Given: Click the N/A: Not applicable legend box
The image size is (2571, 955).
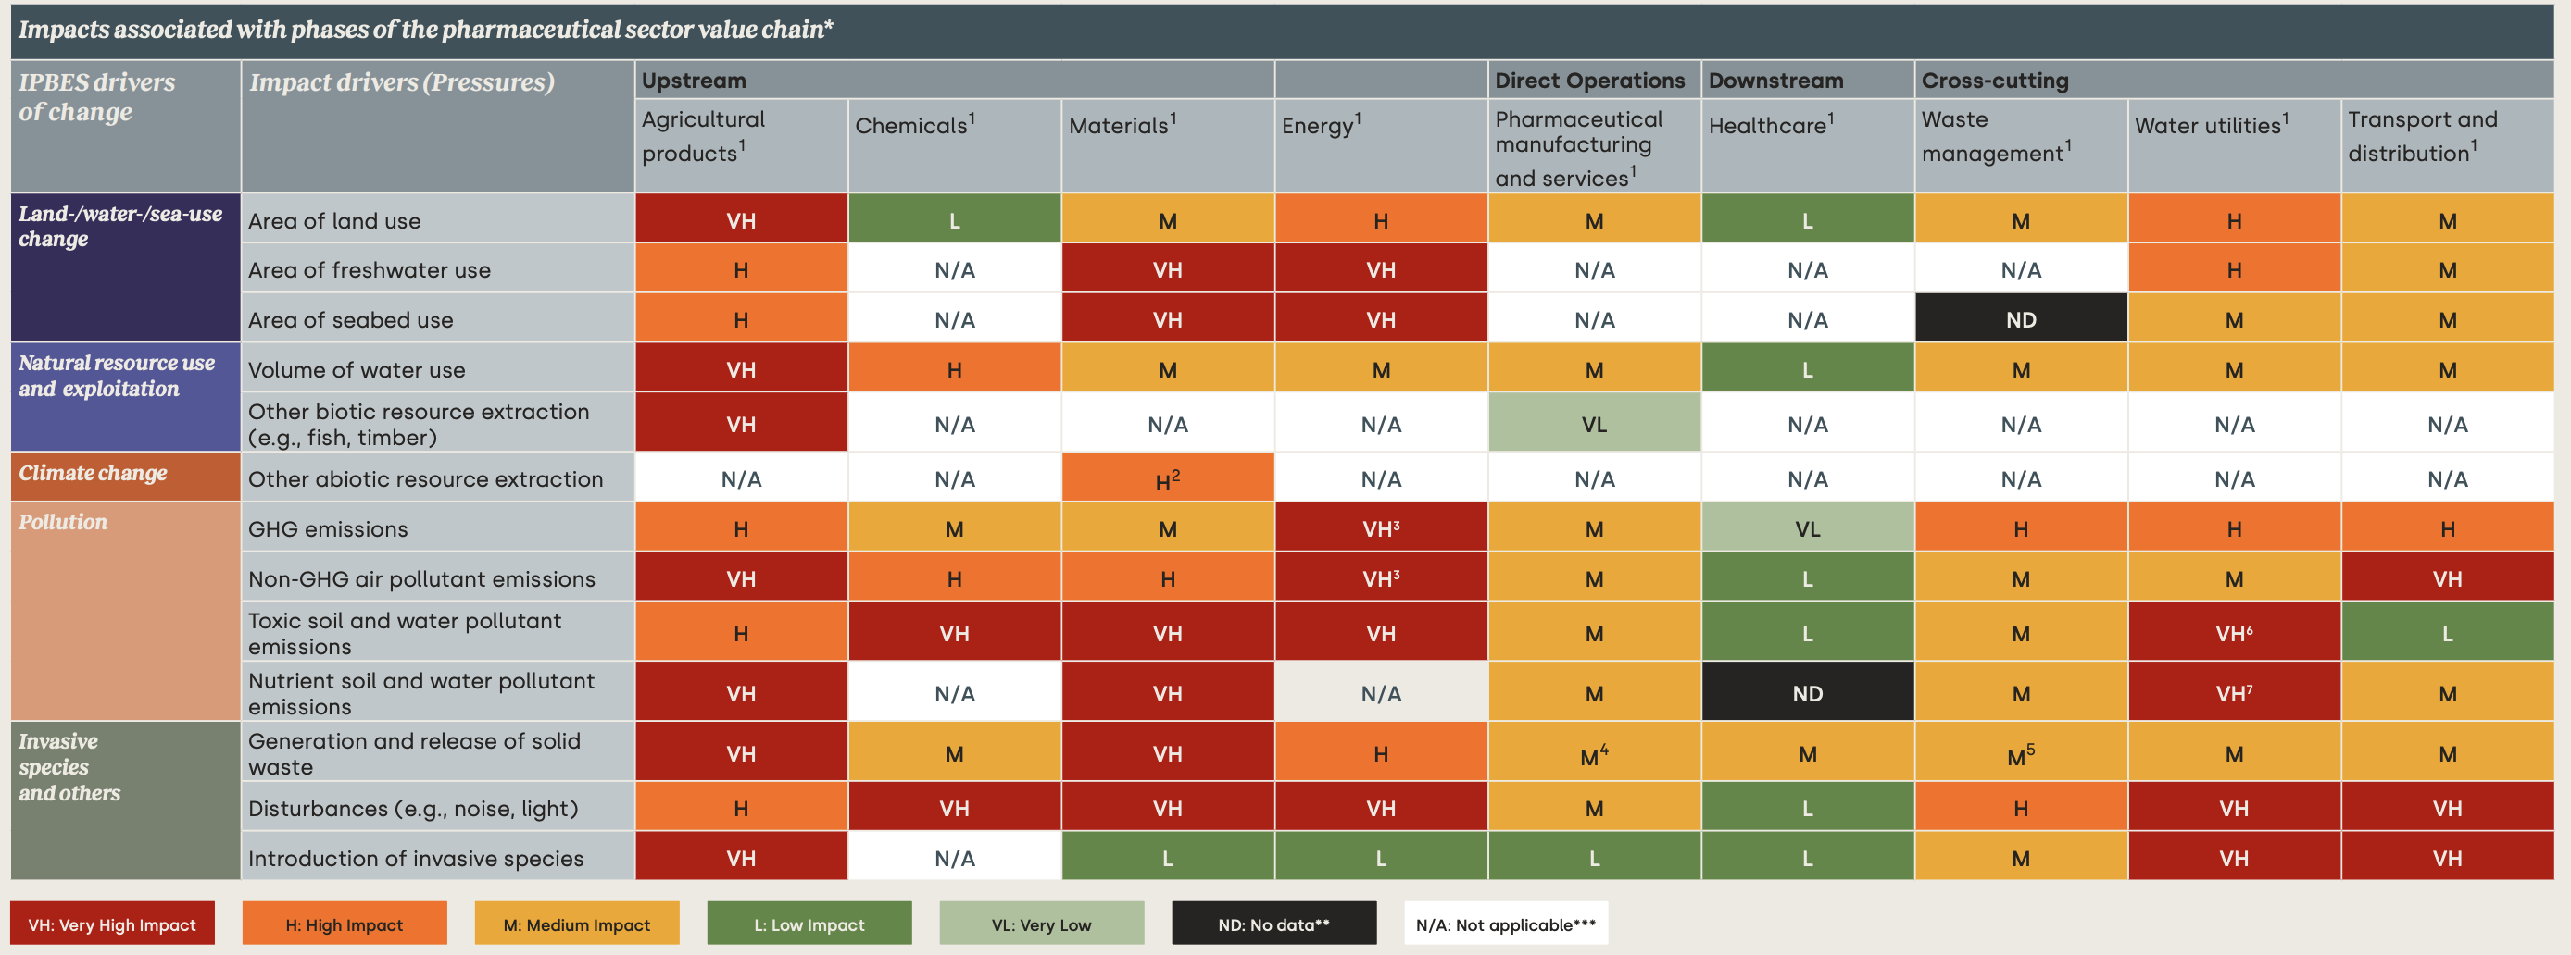Looking at the screenshot, I should click(1505, 924).
